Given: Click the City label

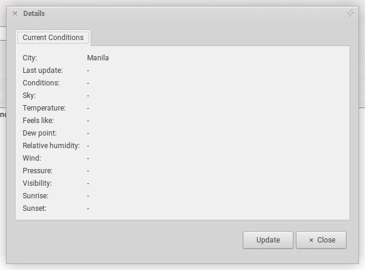Looking at the screenshot, I should click(x=30, y=58).
